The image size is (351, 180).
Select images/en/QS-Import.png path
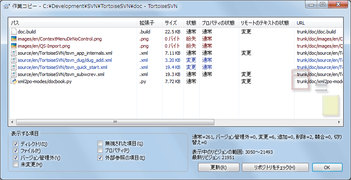pyautogui.click(x=43, y=46)
